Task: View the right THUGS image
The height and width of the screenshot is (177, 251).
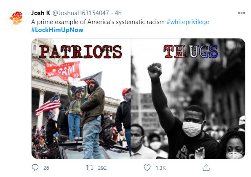Action: click(188, 98)
